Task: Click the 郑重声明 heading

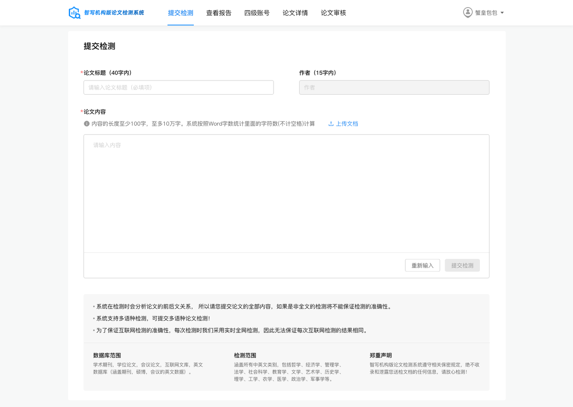Action: click(x=380, y=355)
